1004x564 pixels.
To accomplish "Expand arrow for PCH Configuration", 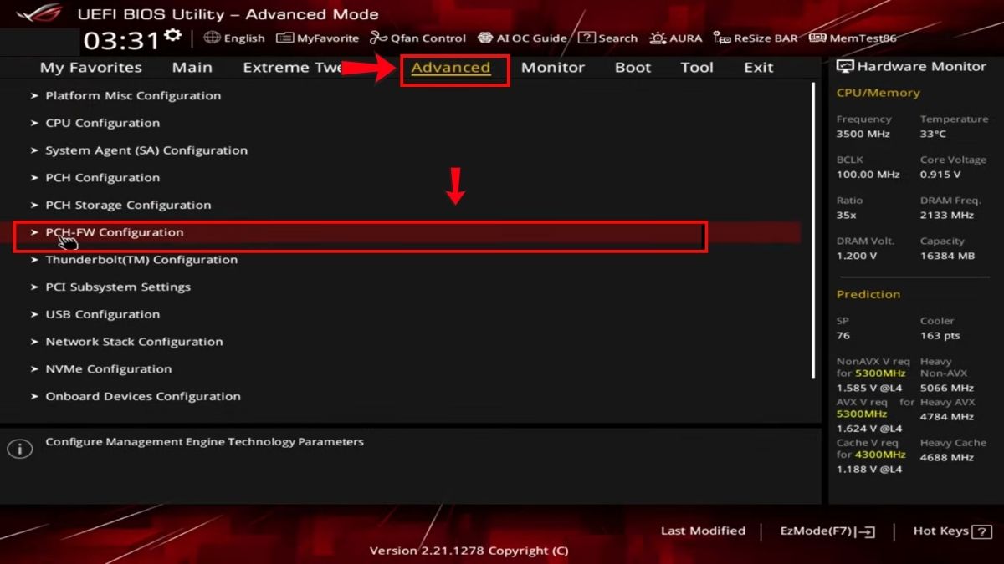I will pos(34,178).
